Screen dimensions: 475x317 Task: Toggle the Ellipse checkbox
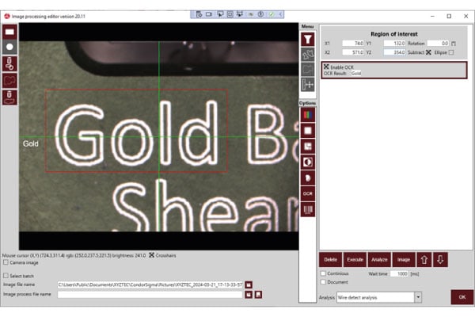pyautogui.click(x=450, y=52)
